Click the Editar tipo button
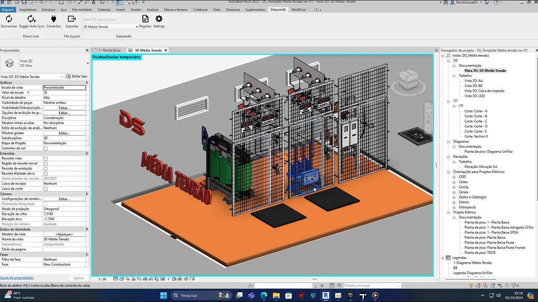 [x=77, y=76]
